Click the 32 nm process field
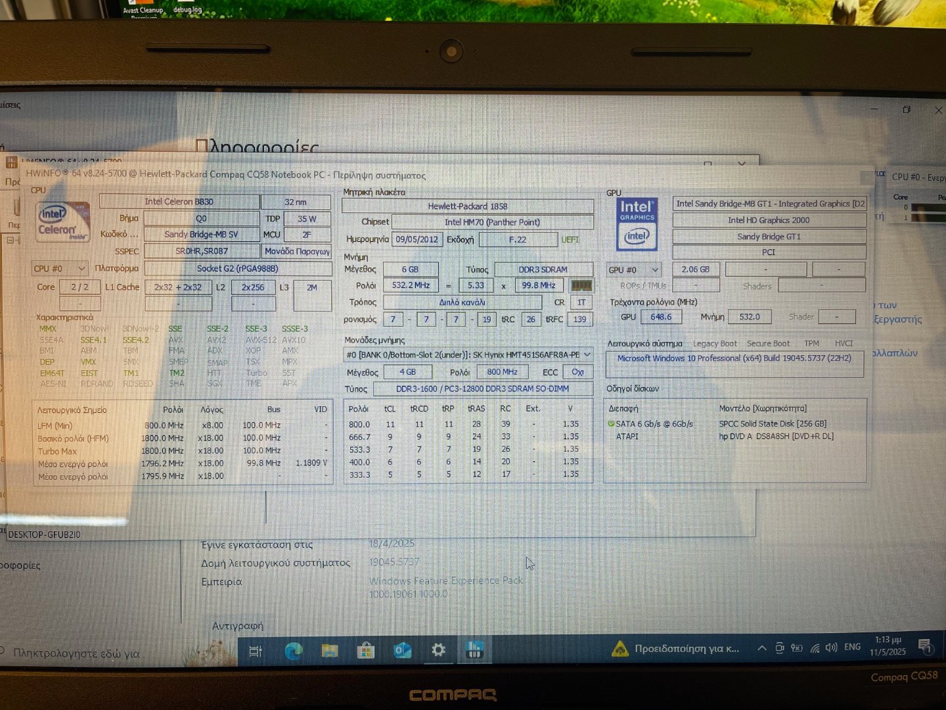Viewport: 946px width, 710px height. tap(296, 202)
